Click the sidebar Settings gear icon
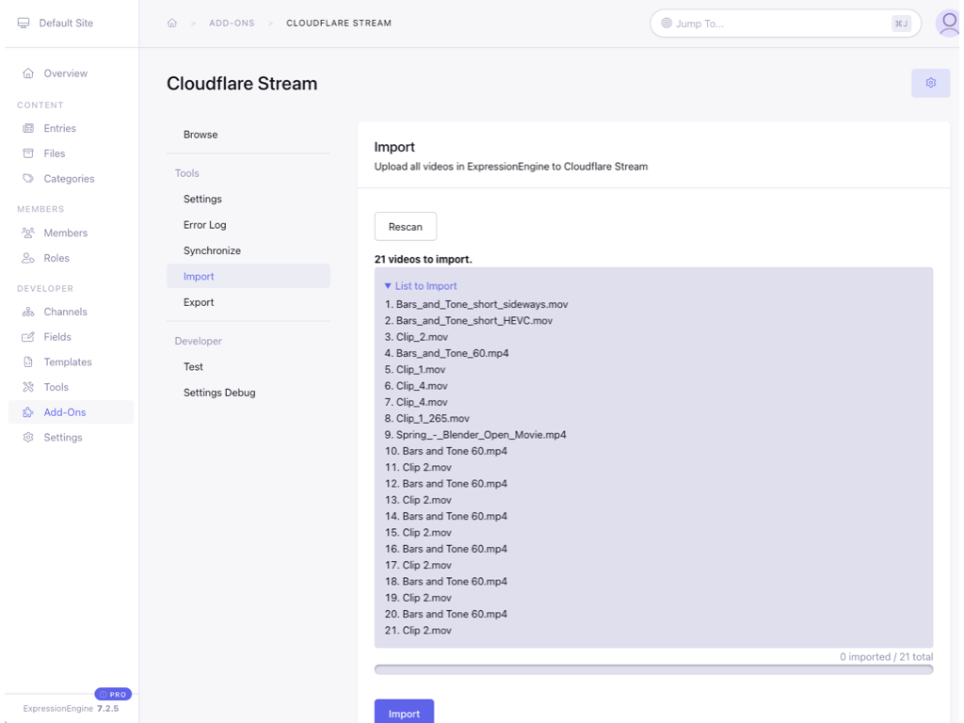964x723 pixels. point(28,437)
